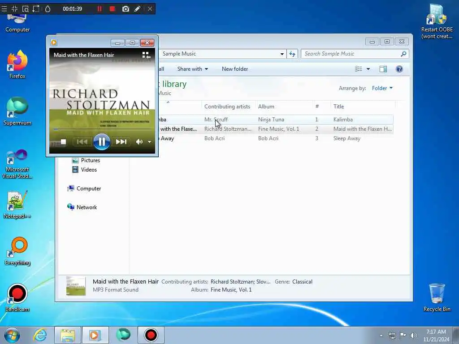Change the view with the view icon

[359, 69]
